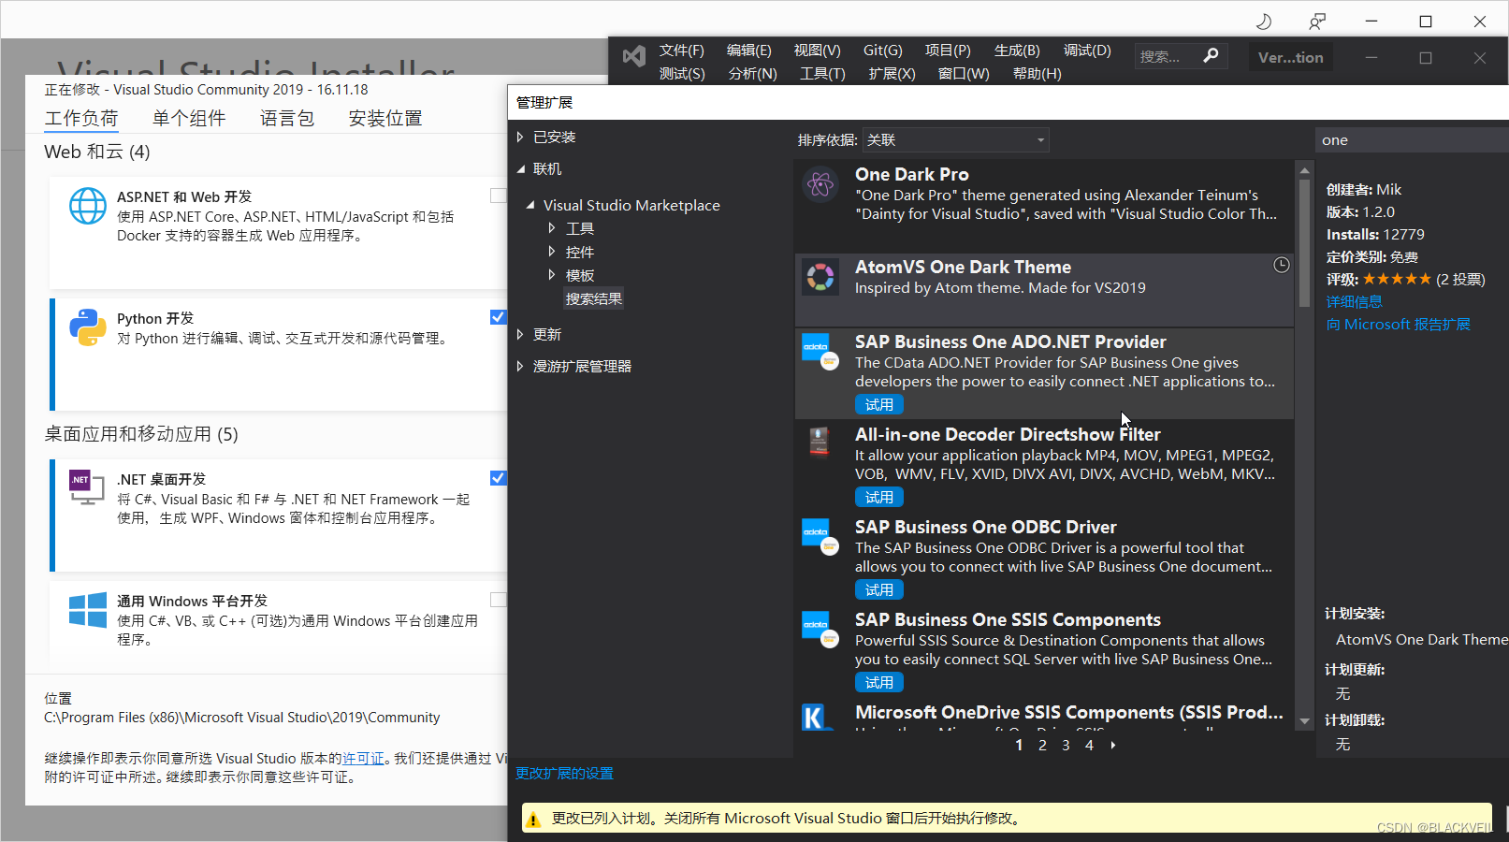Click 试用 button for SAP SSIS Components

tap(878, 683)
